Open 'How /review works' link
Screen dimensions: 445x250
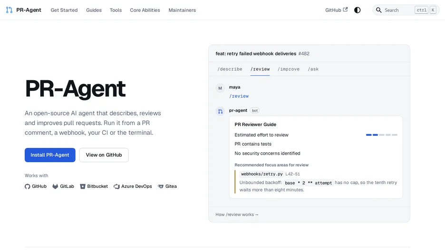[x=237, y=214]
